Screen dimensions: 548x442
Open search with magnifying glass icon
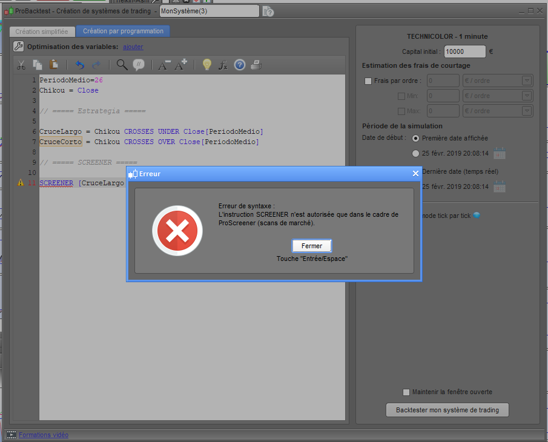point(122,65)
